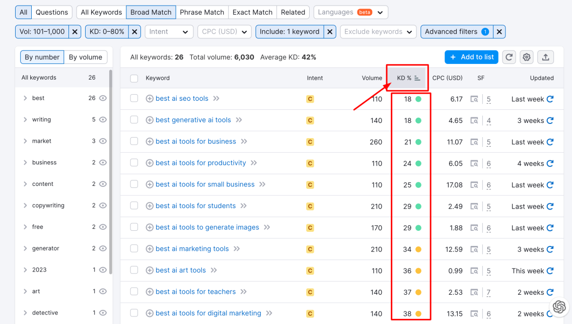Open SERP view for best ai seo tools

pos(474,99)
